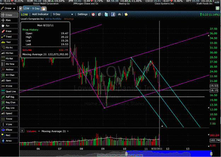Switch to the LOW - 9 Day tab
This screenshot has width=221, height=157.
(x=31, y=8)
